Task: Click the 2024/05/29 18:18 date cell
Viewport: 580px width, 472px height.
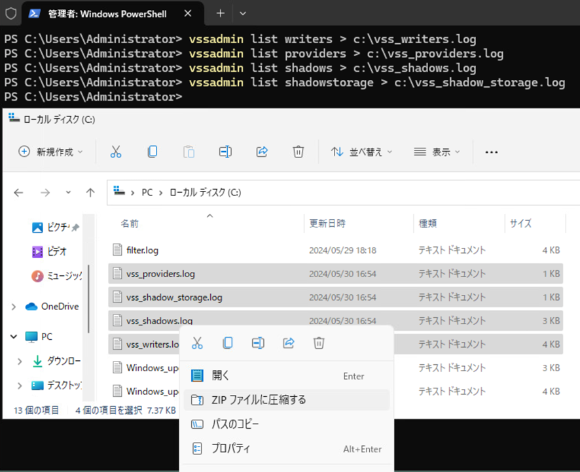Action: coord(342,250)
